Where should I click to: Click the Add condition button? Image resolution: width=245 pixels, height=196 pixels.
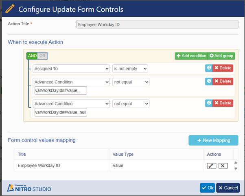191,56
